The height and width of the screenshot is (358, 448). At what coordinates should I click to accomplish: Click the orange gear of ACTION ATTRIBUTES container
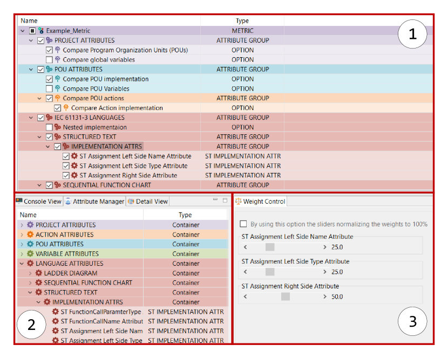30,235
